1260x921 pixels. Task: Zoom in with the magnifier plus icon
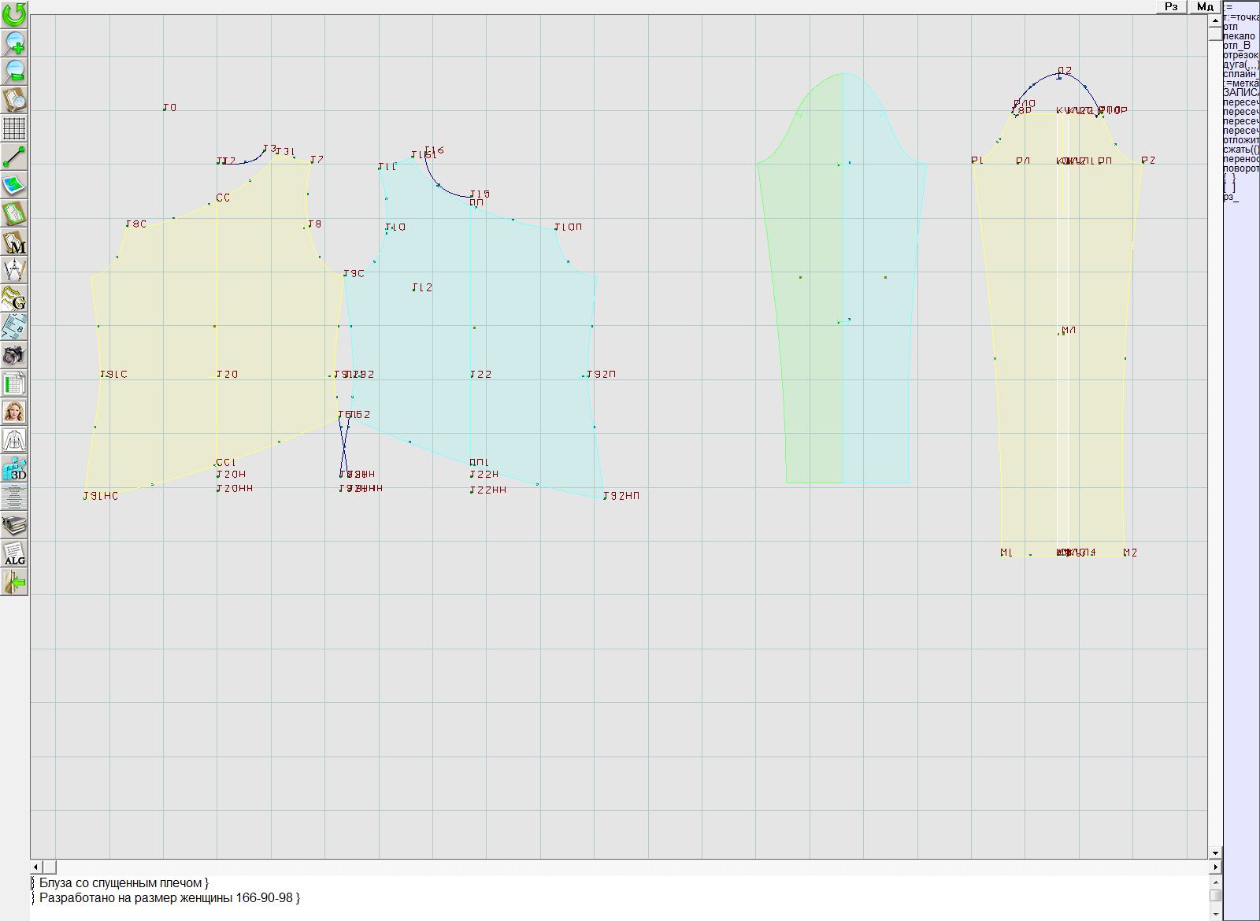tap(14, 43)
